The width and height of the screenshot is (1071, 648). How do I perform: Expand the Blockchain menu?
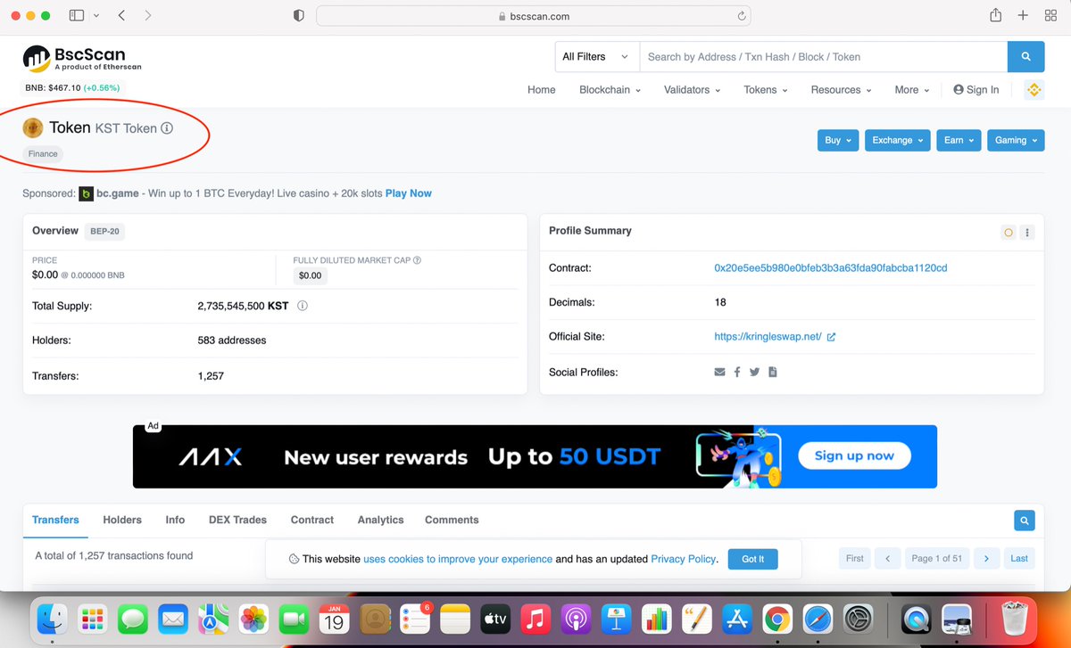point(610,90)
